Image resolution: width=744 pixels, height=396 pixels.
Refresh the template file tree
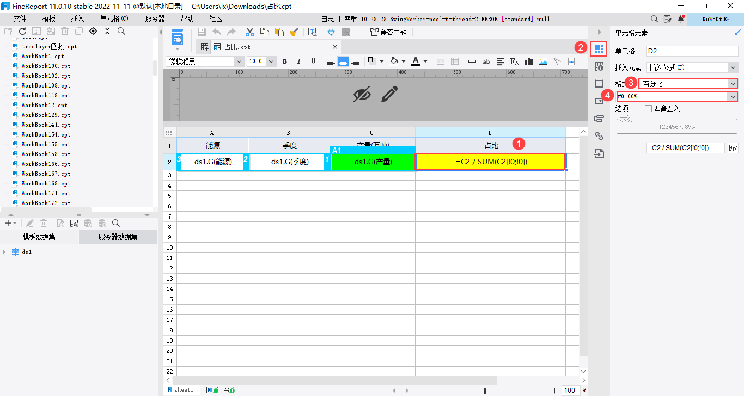coord(22,31)
